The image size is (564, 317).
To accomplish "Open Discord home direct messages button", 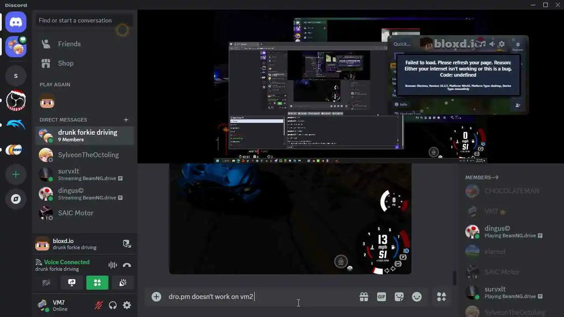I will (x=16, y=22).
